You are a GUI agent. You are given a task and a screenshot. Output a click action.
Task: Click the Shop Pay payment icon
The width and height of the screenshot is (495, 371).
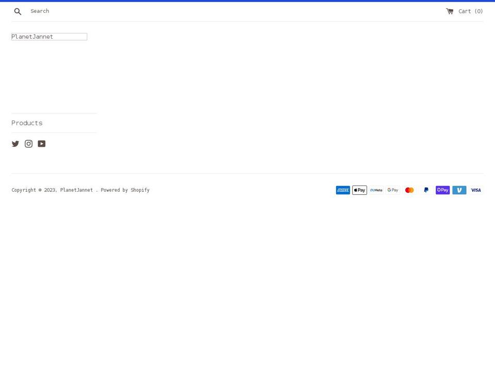[x=442, y=190]
